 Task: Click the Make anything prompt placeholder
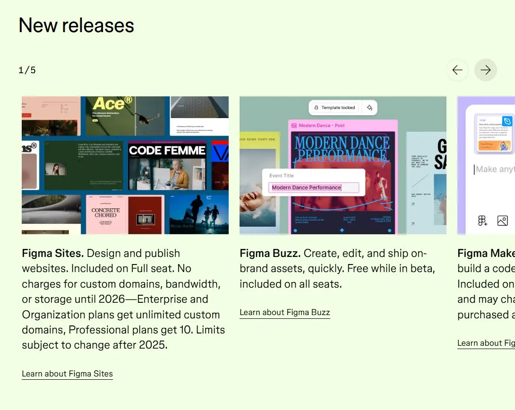(495, 169)
